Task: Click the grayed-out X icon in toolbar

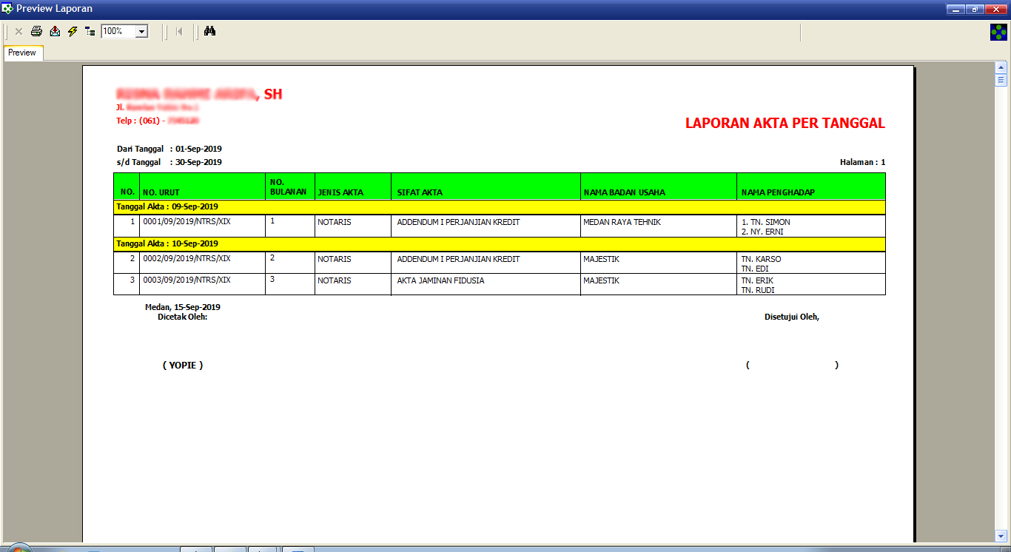Action: click(x=19, y=31)
